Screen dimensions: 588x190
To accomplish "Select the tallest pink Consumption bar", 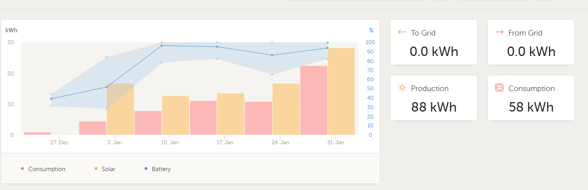I will pyautogui.click(x=314, y=100).
